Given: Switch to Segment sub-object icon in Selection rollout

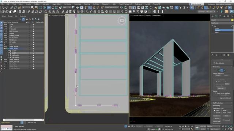Looking at the screenshot, I should 222,70.
